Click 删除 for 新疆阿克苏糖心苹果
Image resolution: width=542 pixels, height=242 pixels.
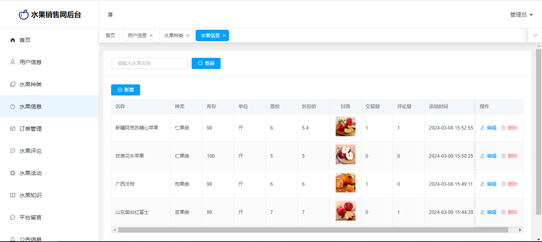(x=509, y=128)
